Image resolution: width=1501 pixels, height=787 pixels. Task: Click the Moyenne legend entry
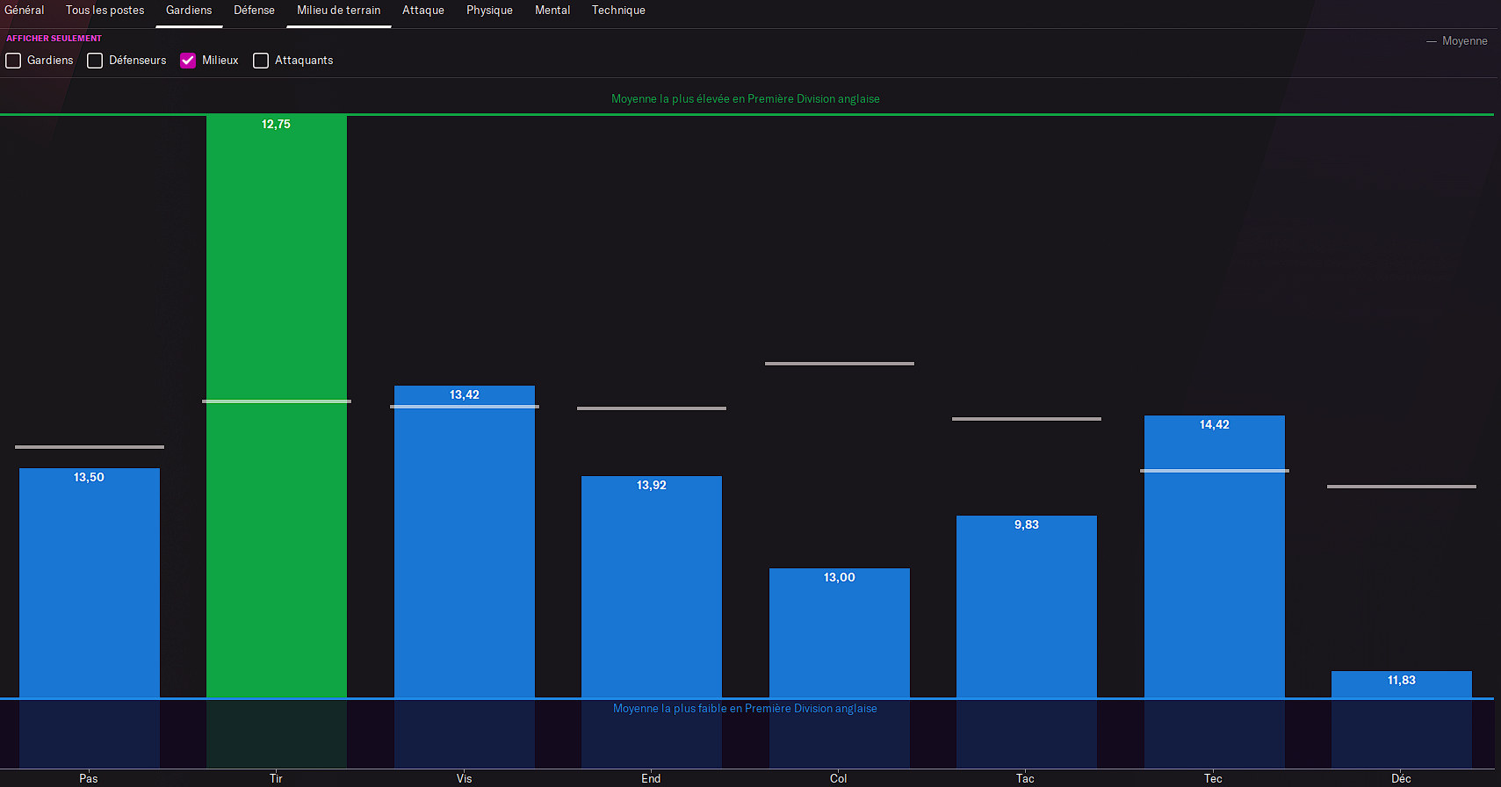pyautogui.click(x=1457, y=41)
